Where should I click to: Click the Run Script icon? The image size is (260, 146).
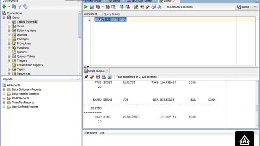[92, 7]
